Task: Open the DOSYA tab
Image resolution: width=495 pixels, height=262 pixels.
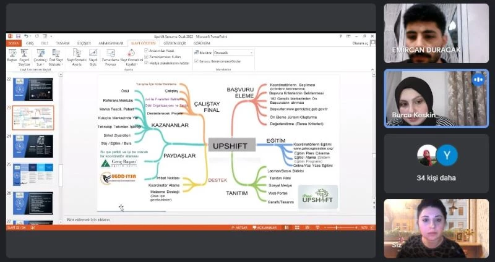Action: tap(14, 44)
